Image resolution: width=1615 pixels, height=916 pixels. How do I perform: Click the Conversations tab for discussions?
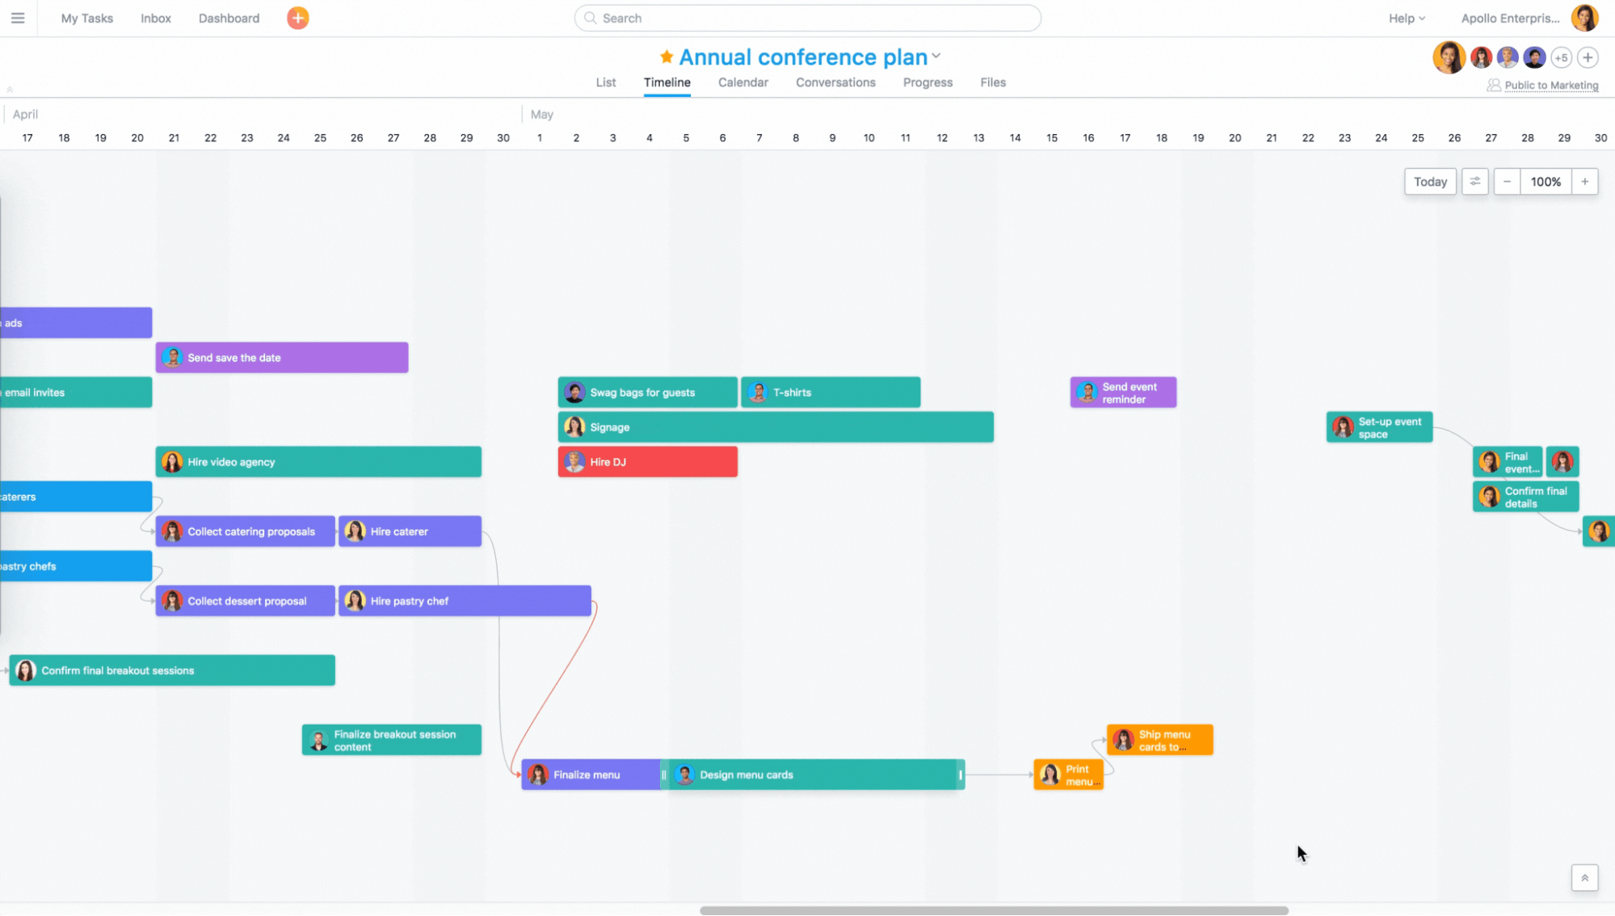point(835,82)
